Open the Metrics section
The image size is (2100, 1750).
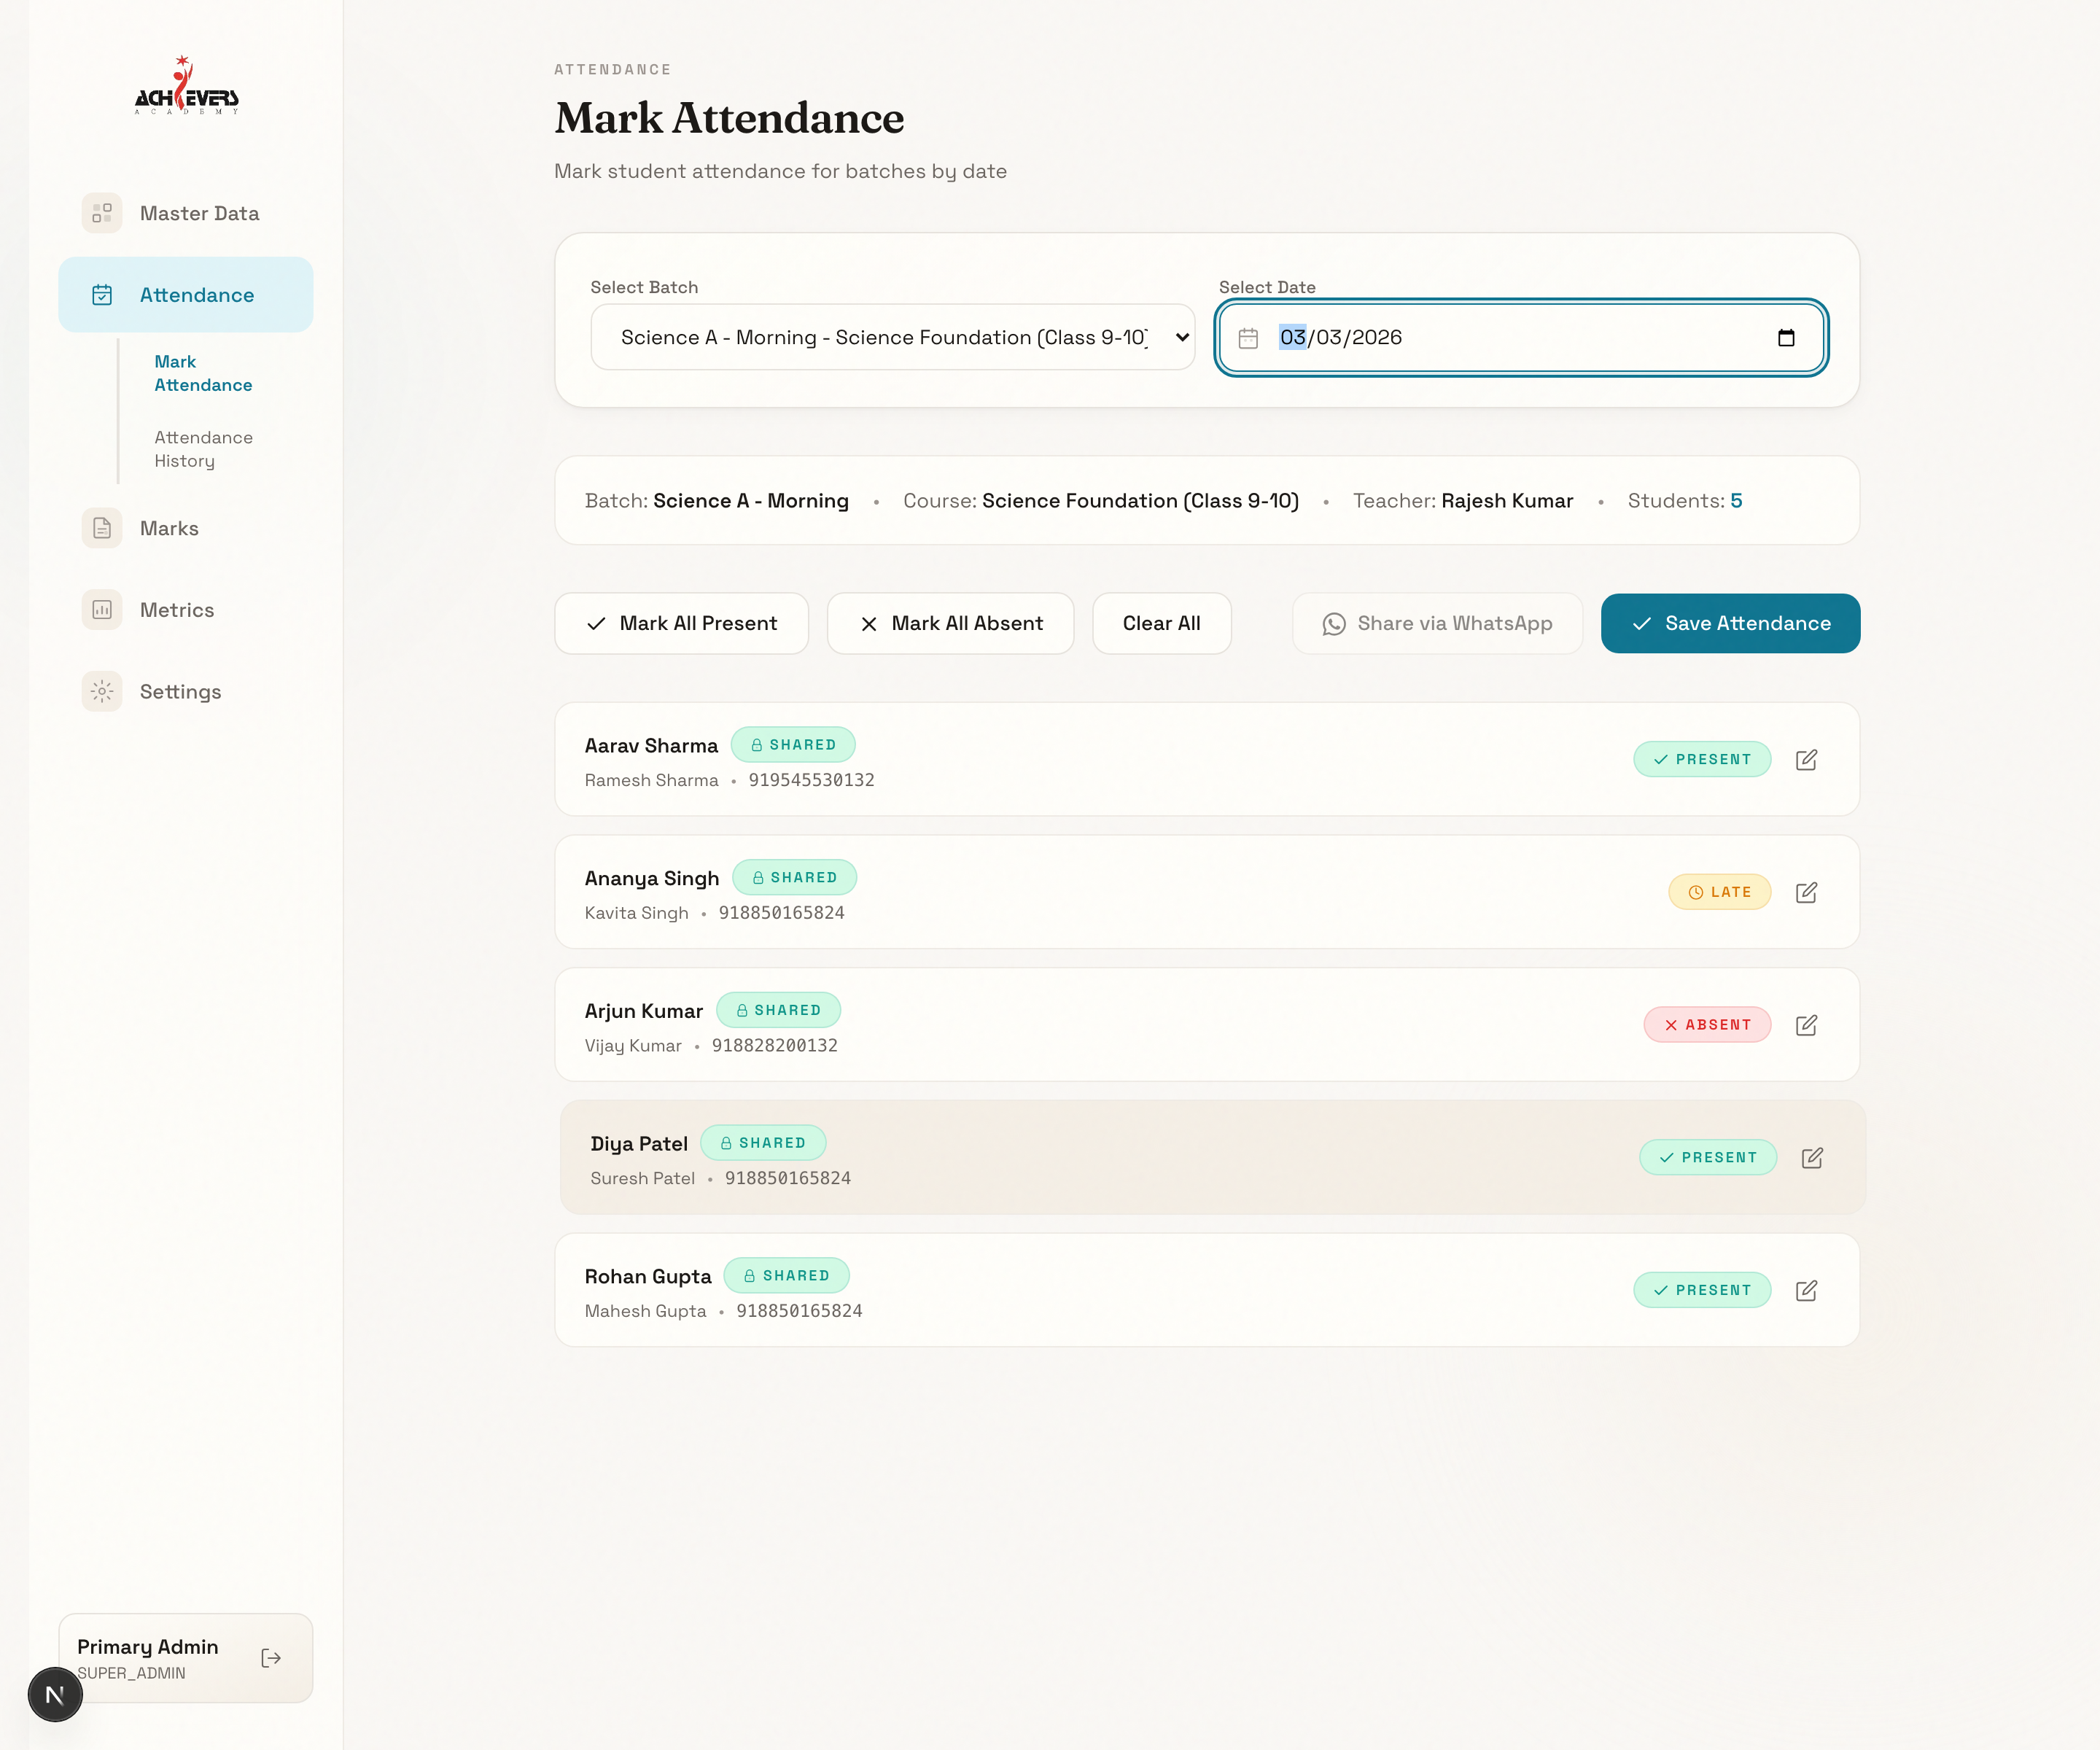pos(177,610)
